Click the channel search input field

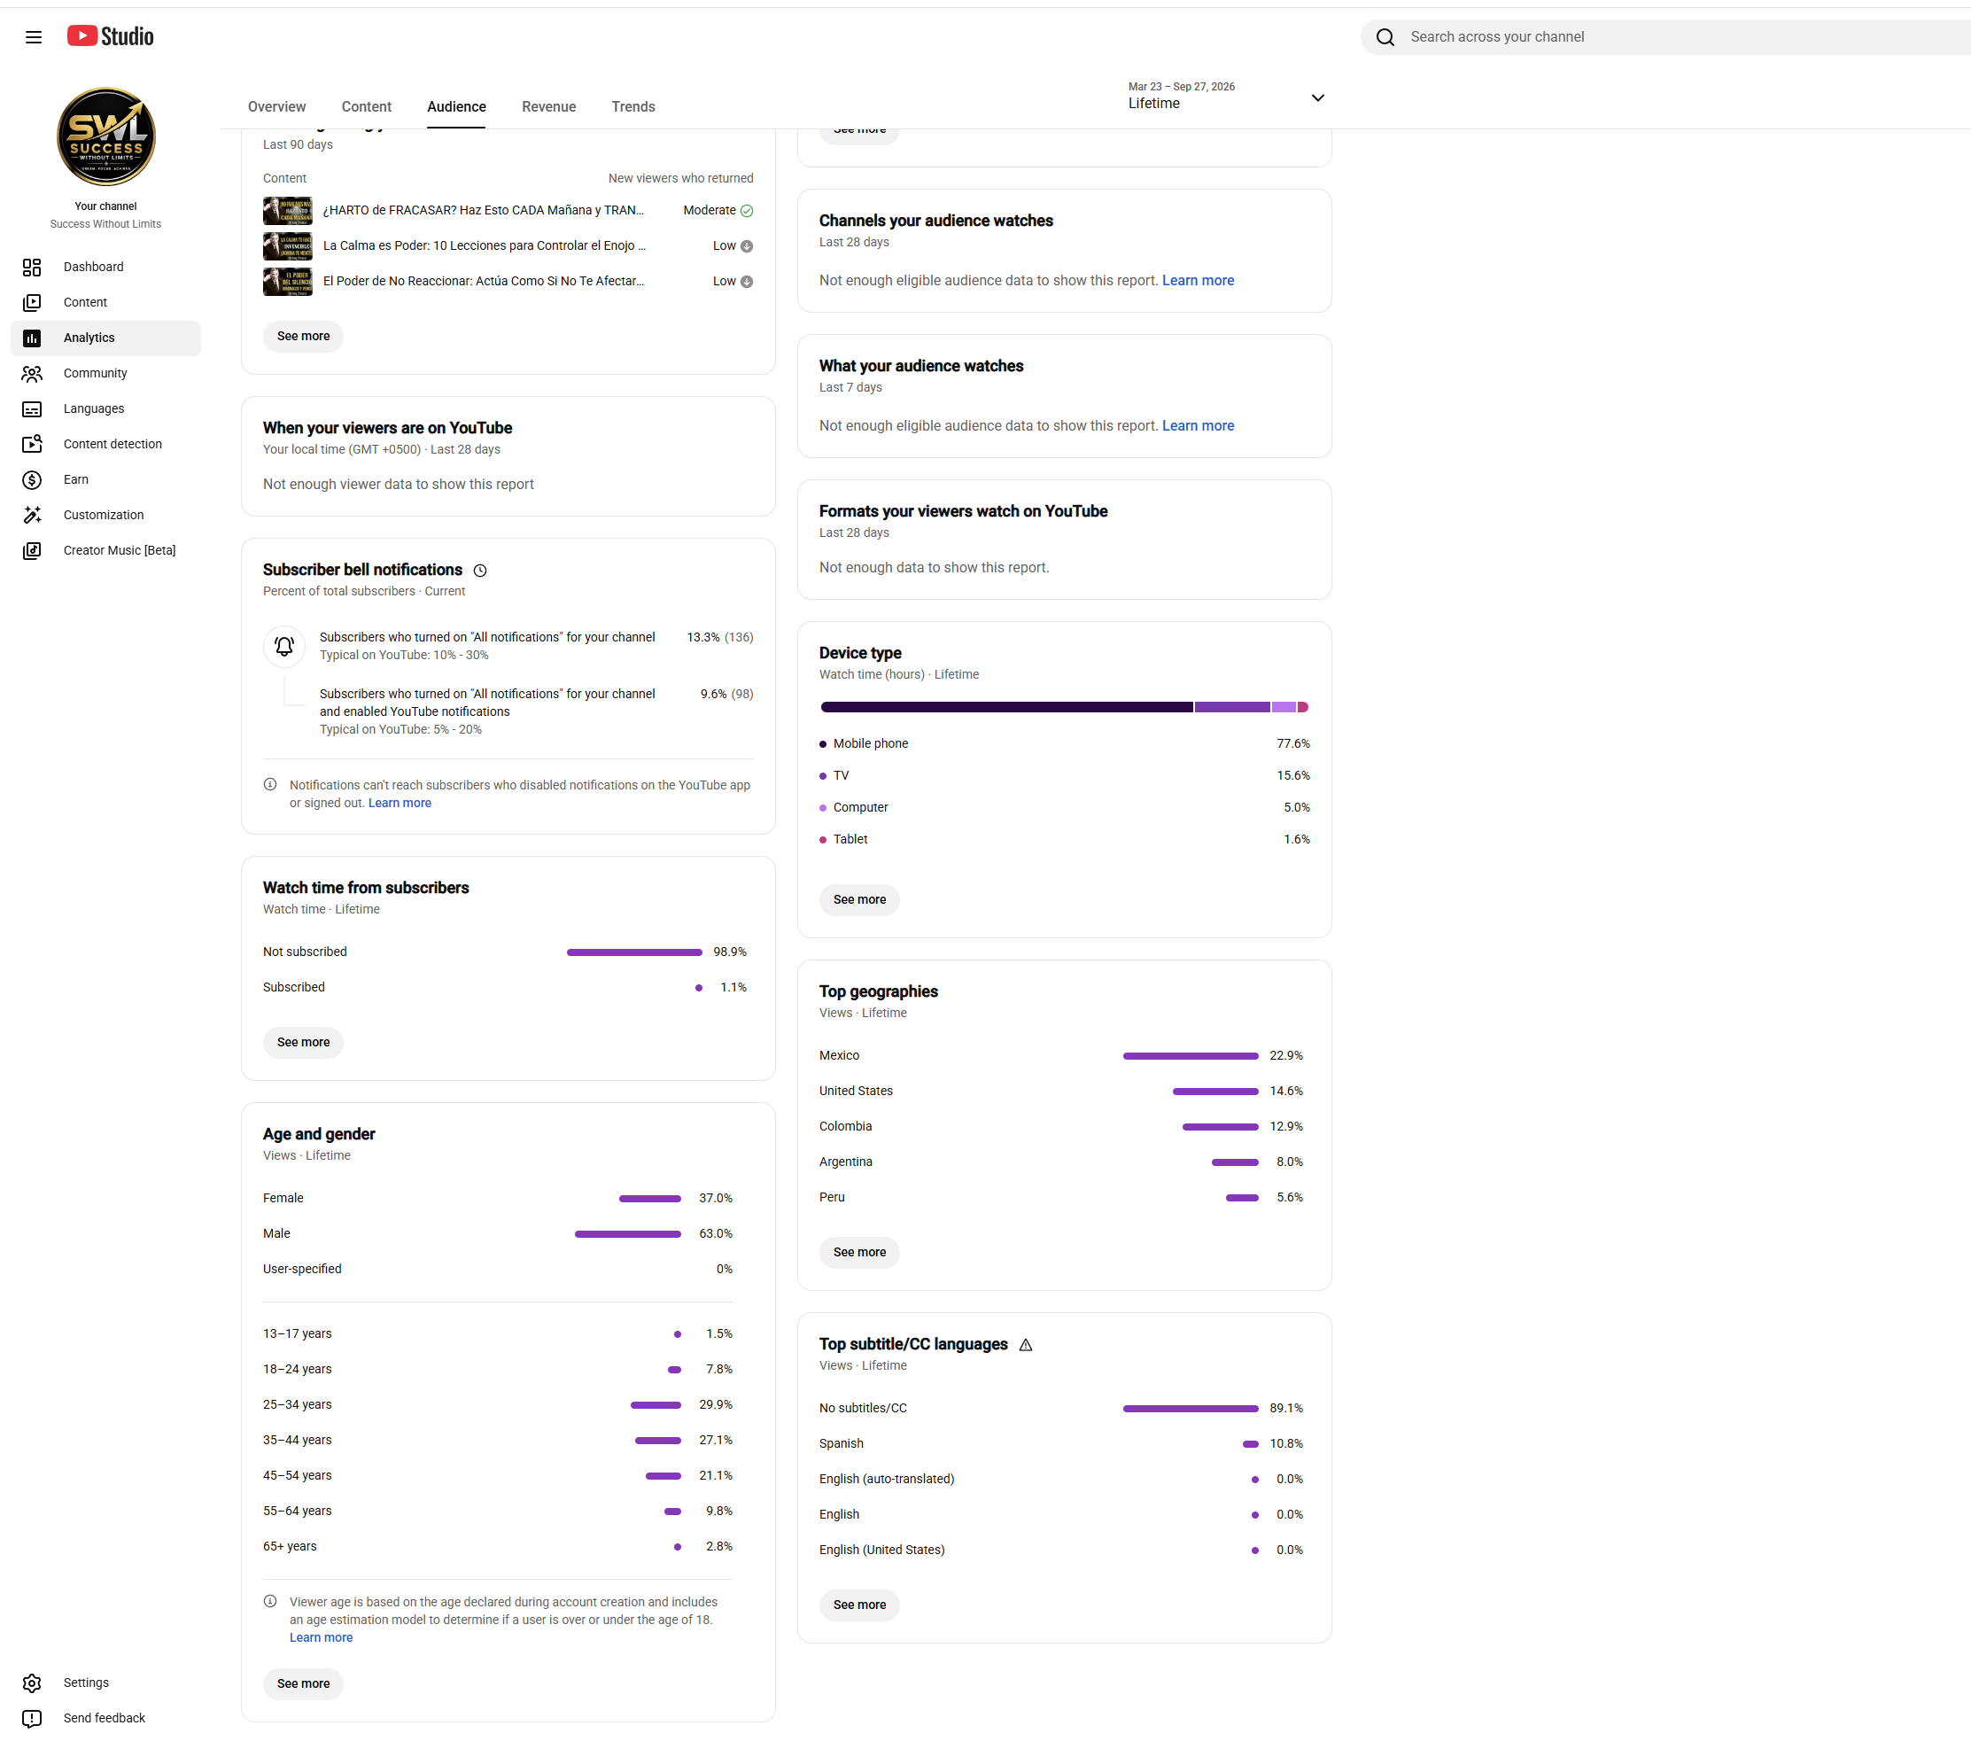click(x=1686, y=36)
